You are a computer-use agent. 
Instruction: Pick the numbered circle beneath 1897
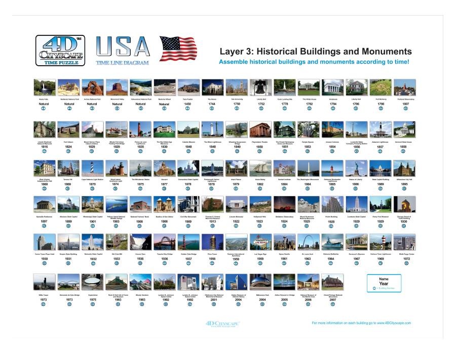(x=44, y=226)
